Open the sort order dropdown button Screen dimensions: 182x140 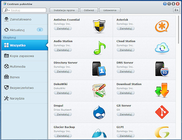tap(176, 10)
